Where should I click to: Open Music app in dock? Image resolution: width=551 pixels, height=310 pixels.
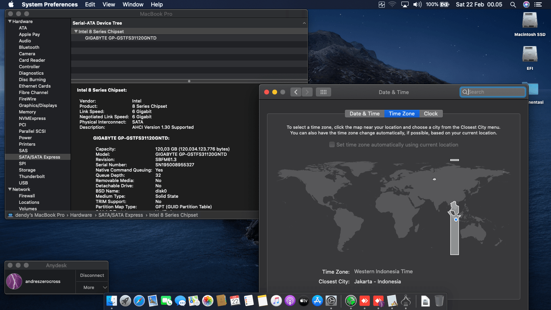click(276, 300)
